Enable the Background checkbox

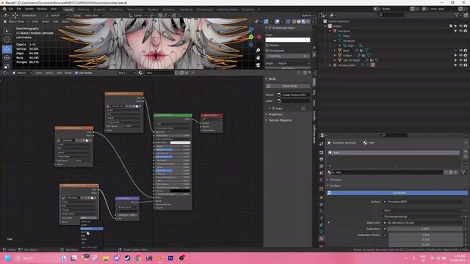(x=267, y=51)
